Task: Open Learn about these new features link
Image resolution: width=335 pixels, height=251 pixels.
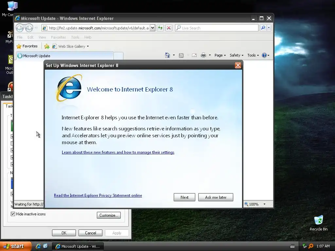Action: (118, 152)
